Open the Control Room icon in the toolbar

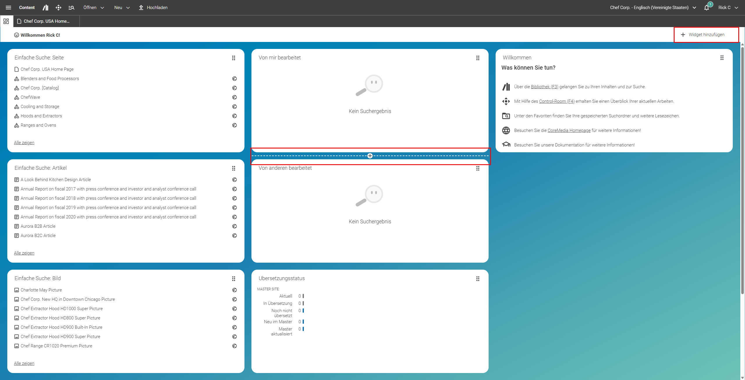[x=58, y=8]
